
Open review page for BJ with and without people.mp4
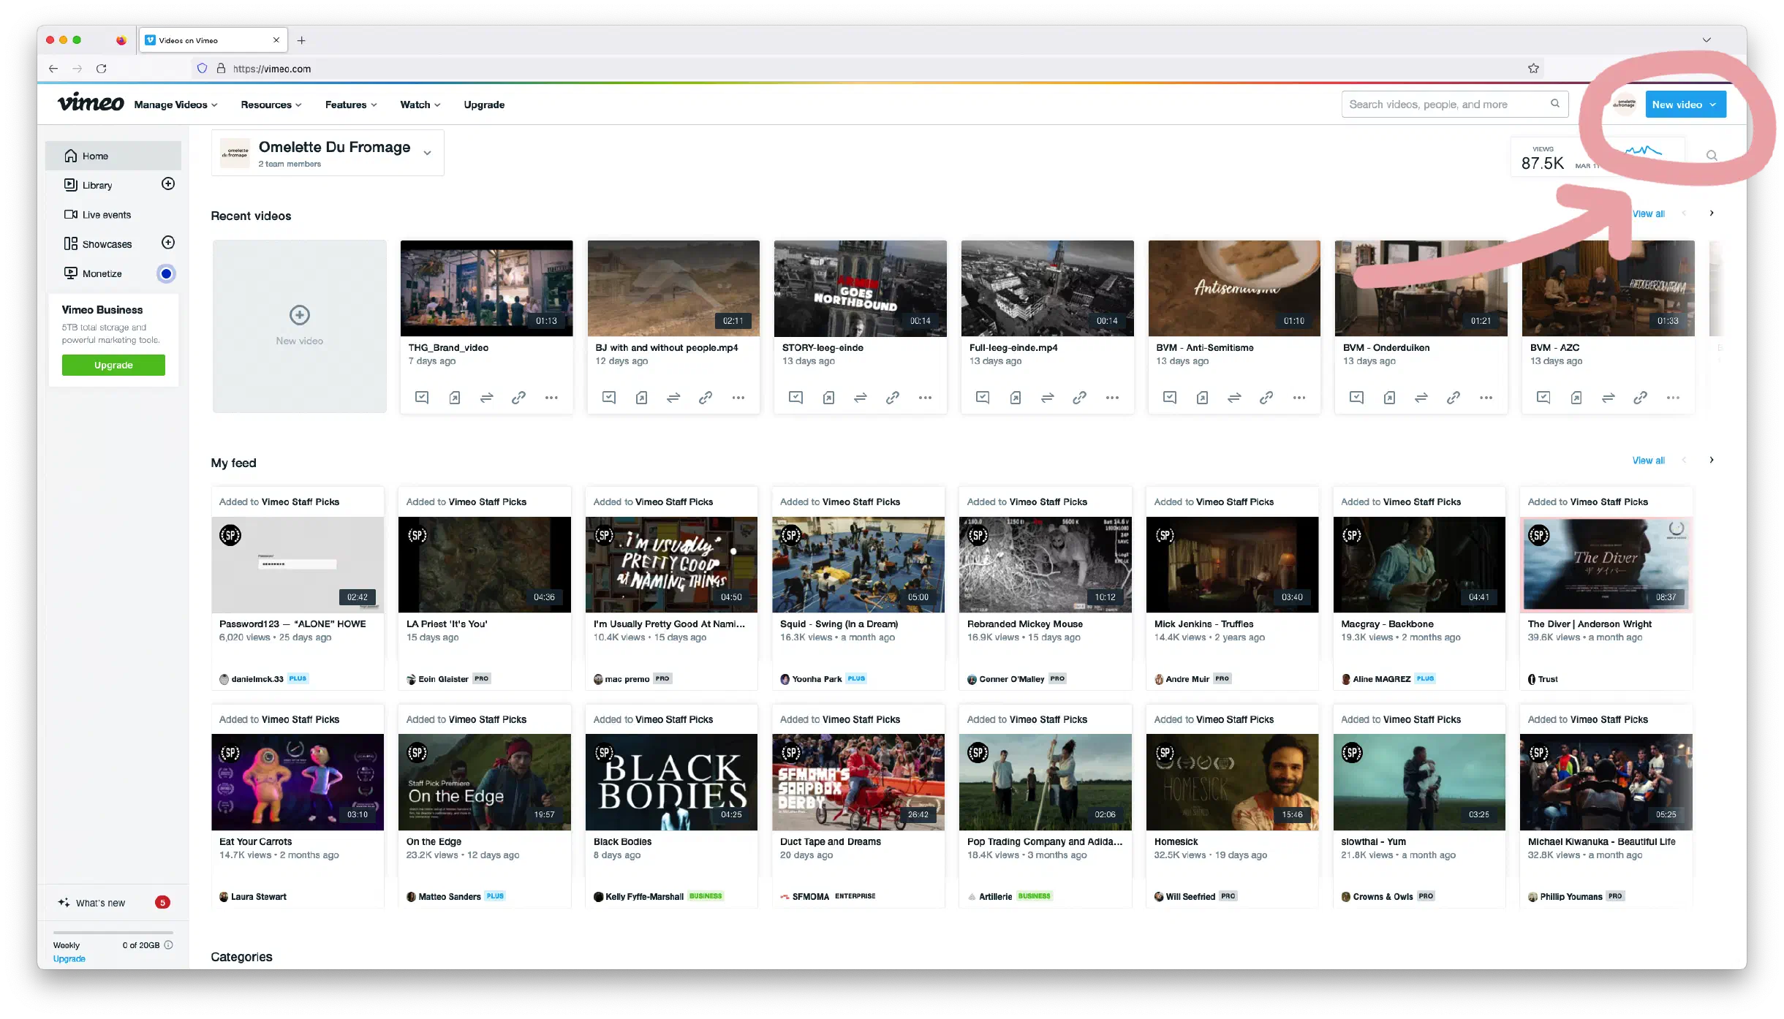pyautogui.click(x=609, y=398)
